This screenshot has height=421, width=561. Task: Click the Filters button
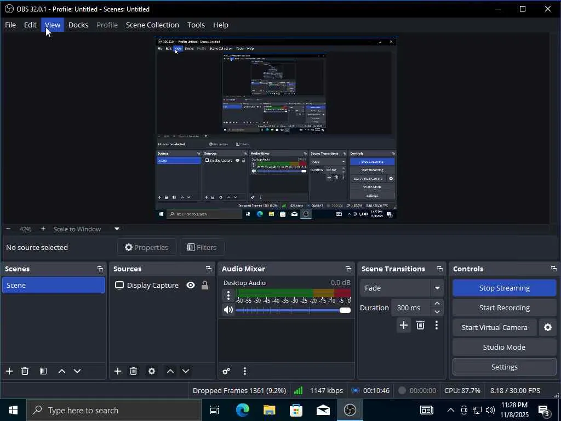tap(202, 247)
